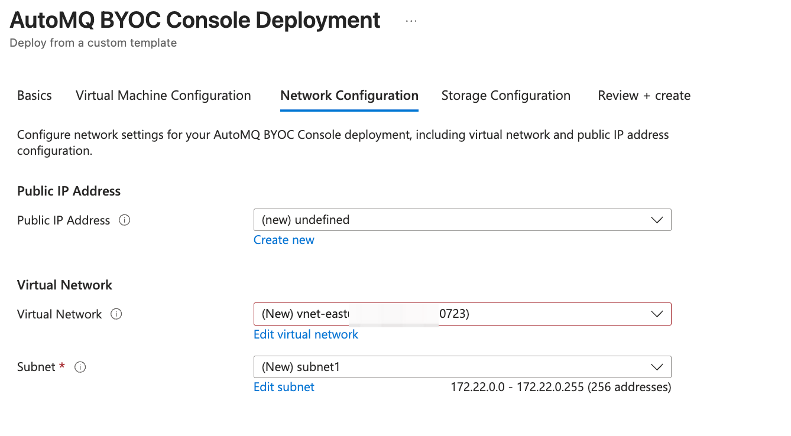Expand the Subnet dropdown chevron
This screenshot has height=436, width=791.
click(657, 367)
